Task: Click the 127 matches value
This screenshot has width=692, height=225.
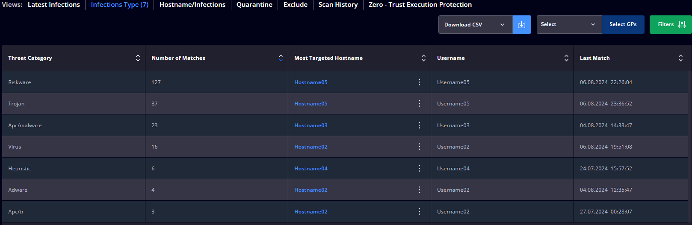Action: [156, 82]
